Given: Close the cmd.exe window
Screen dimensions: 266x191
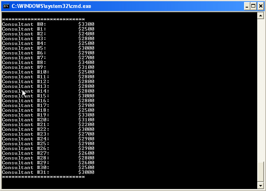Looking at the screenshot, I should pyautogui.click(x=260, y=6).
